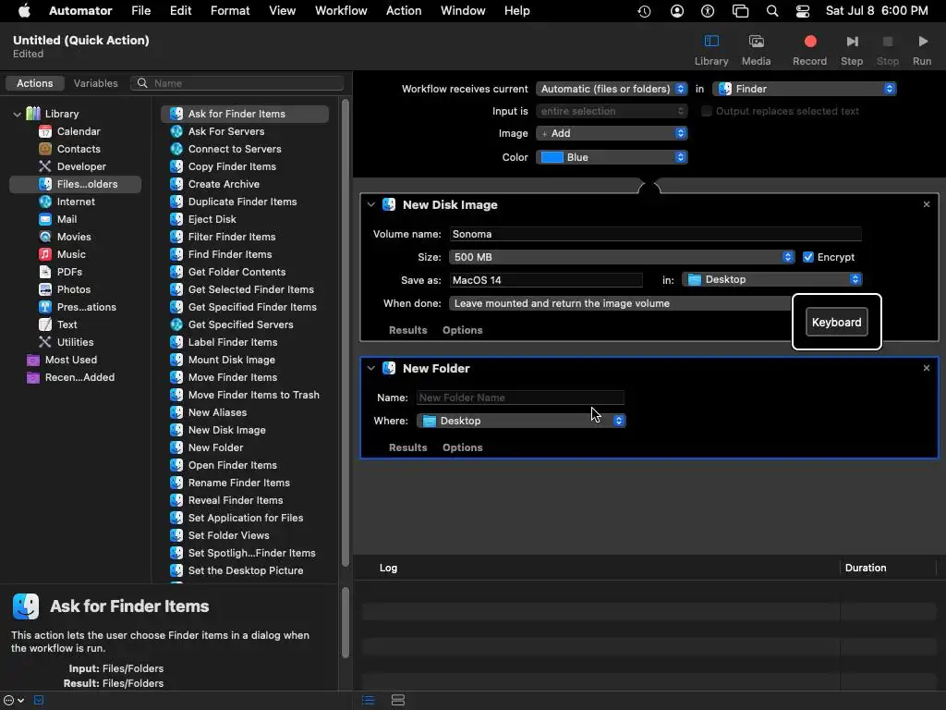Show Options of New Folder action
946x710 pixels.
click(x=462, y=447)
